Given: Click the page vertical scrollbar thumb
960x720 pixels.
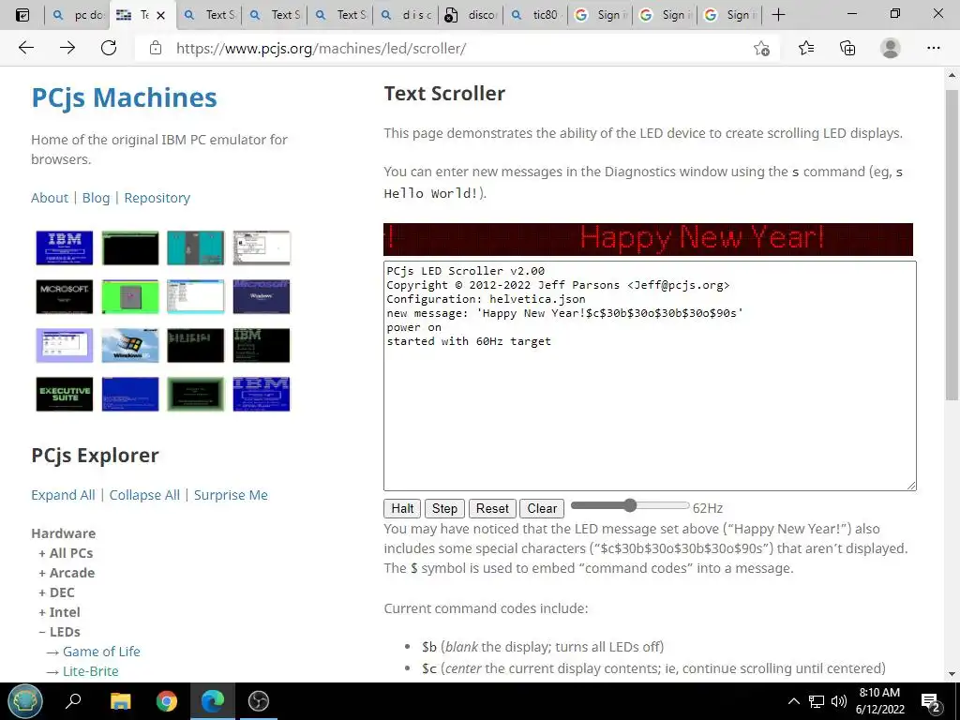Looking at the screenshot, I should click(952, 245).
